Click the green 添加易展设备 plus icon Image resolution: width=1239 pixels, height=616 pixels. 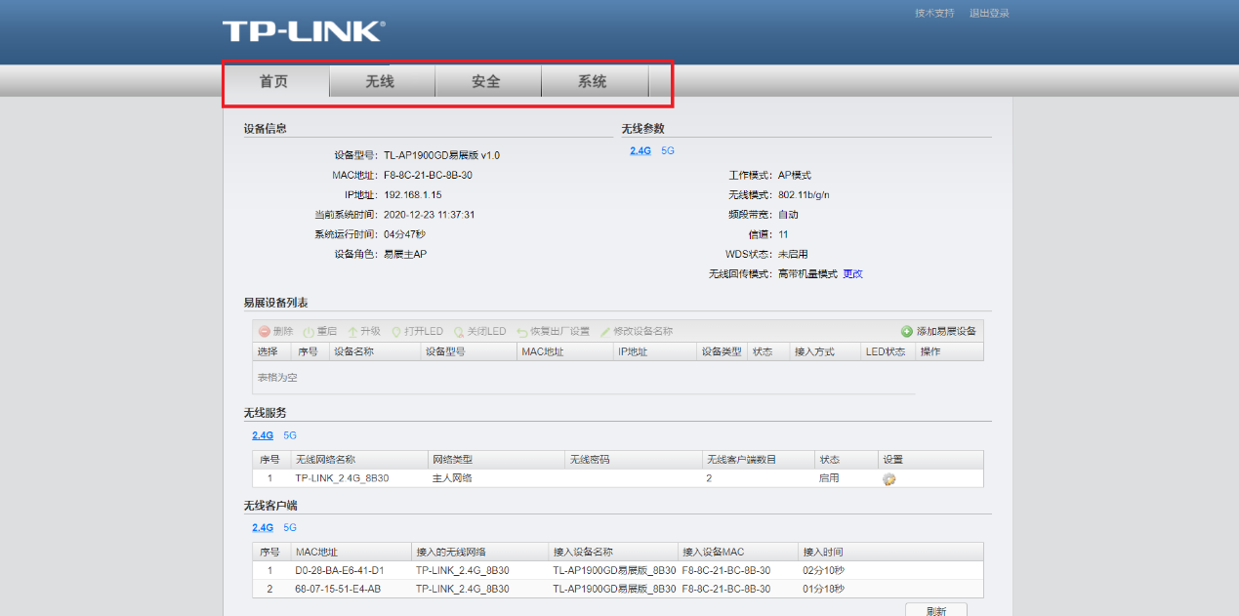pos(907,332)
